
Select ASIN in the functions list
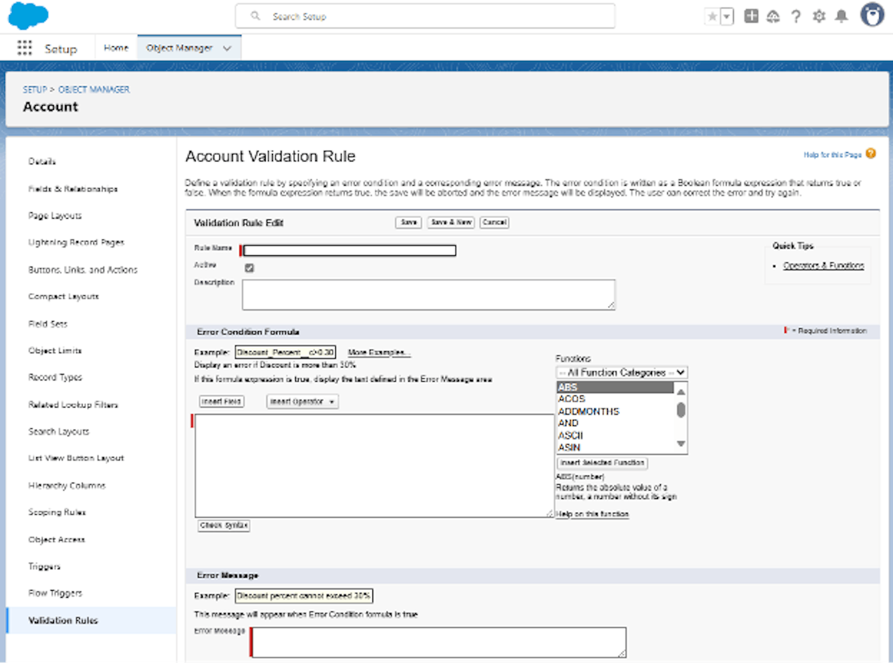(614, 447)
